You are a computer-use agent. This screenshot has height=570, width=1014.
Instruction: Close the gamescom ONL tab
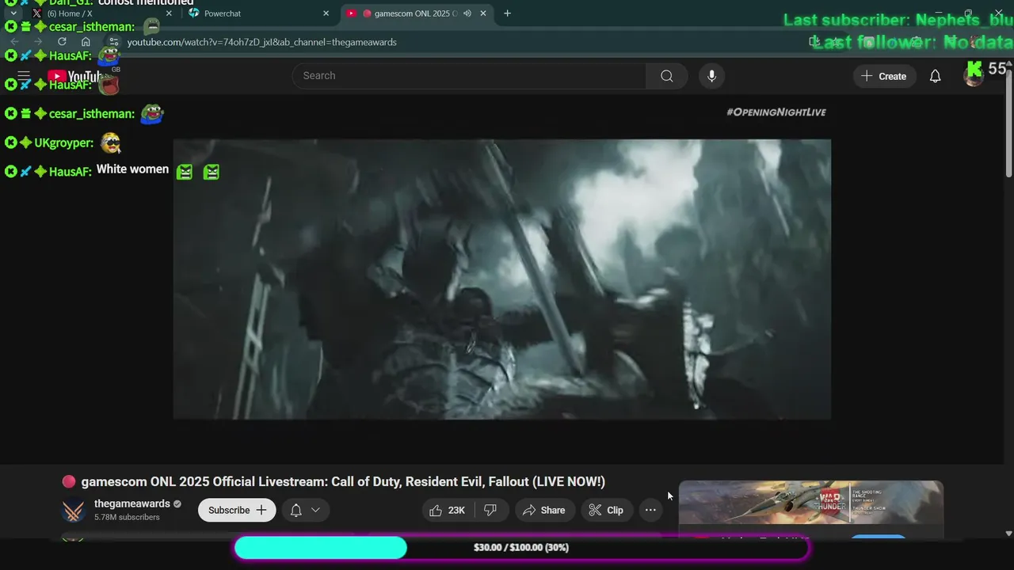(482, 13)
